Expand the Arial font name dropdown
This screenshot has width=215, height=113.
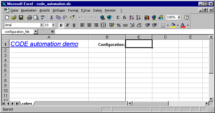click(41, 25)
